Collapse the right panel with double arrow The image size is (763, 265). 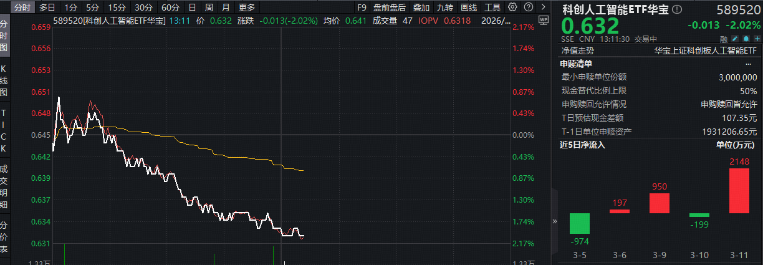[554, 221]
